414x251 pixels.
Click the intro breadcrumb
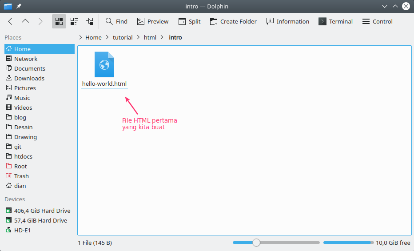coord(175,37)
